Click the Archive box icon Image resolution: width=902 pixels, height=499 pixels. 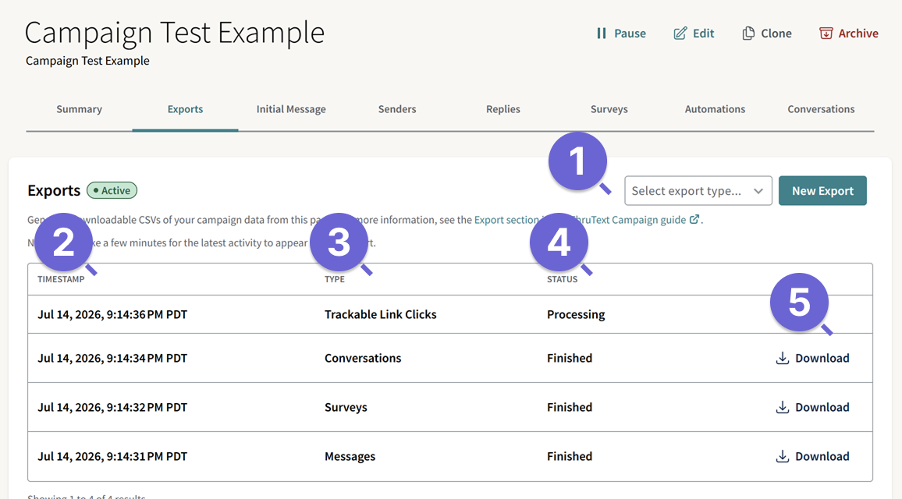[826, 34]
